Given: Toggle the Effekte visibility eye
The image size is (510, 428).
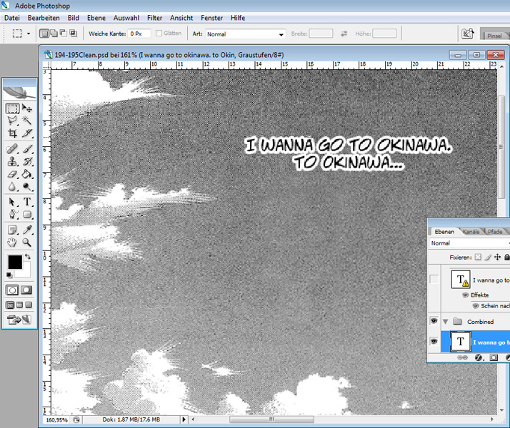Looking at the screenshot, I should click(x=466, y=295).
